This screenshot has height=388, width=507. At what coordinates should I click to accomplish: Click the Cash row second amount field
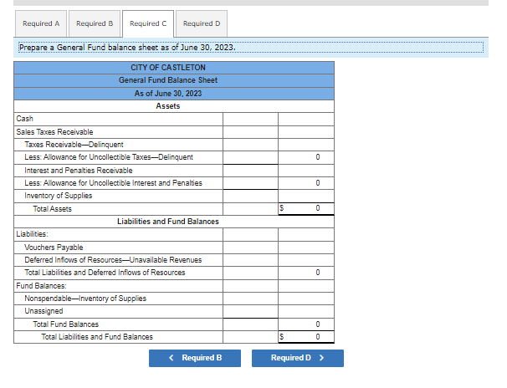(x=306, y=119)
